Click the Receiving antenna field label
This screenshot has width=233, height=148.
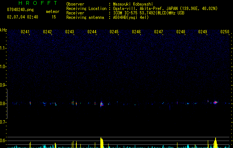(85, 17)
